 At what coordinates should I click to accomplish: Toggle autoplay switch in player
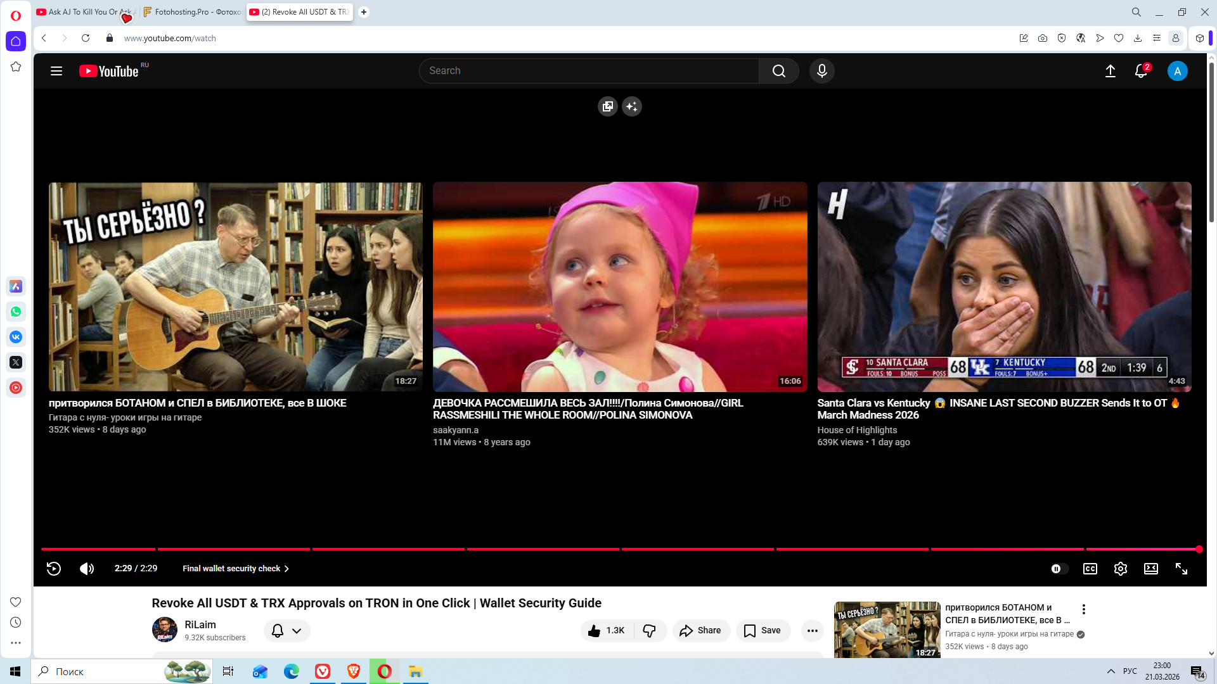pyautogui.click(x=1059, y=569)
